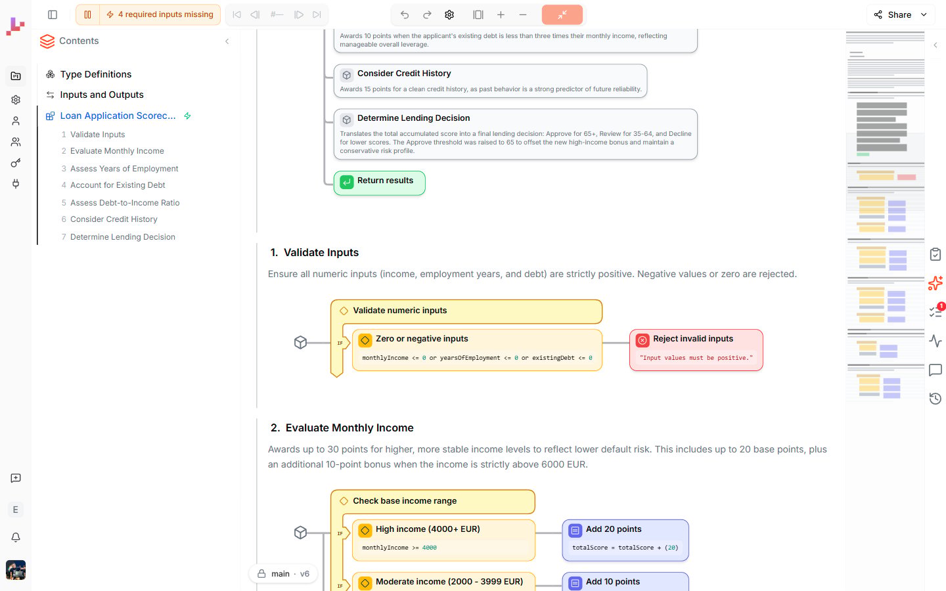Open the notifications bell icon
The width and height of the screenshot is (946, 591).
click(16, 537)
